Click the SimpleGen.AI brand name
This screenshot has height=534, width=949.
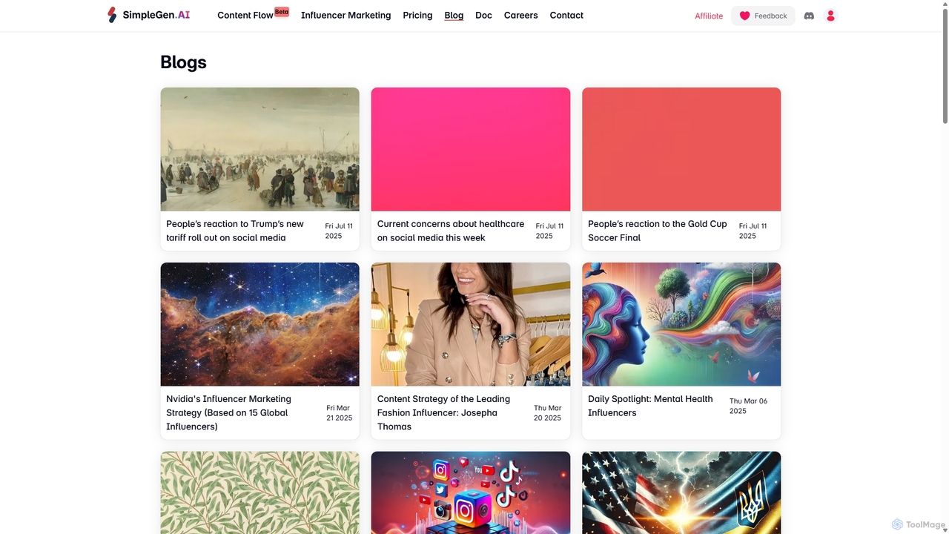click(156, 15)
